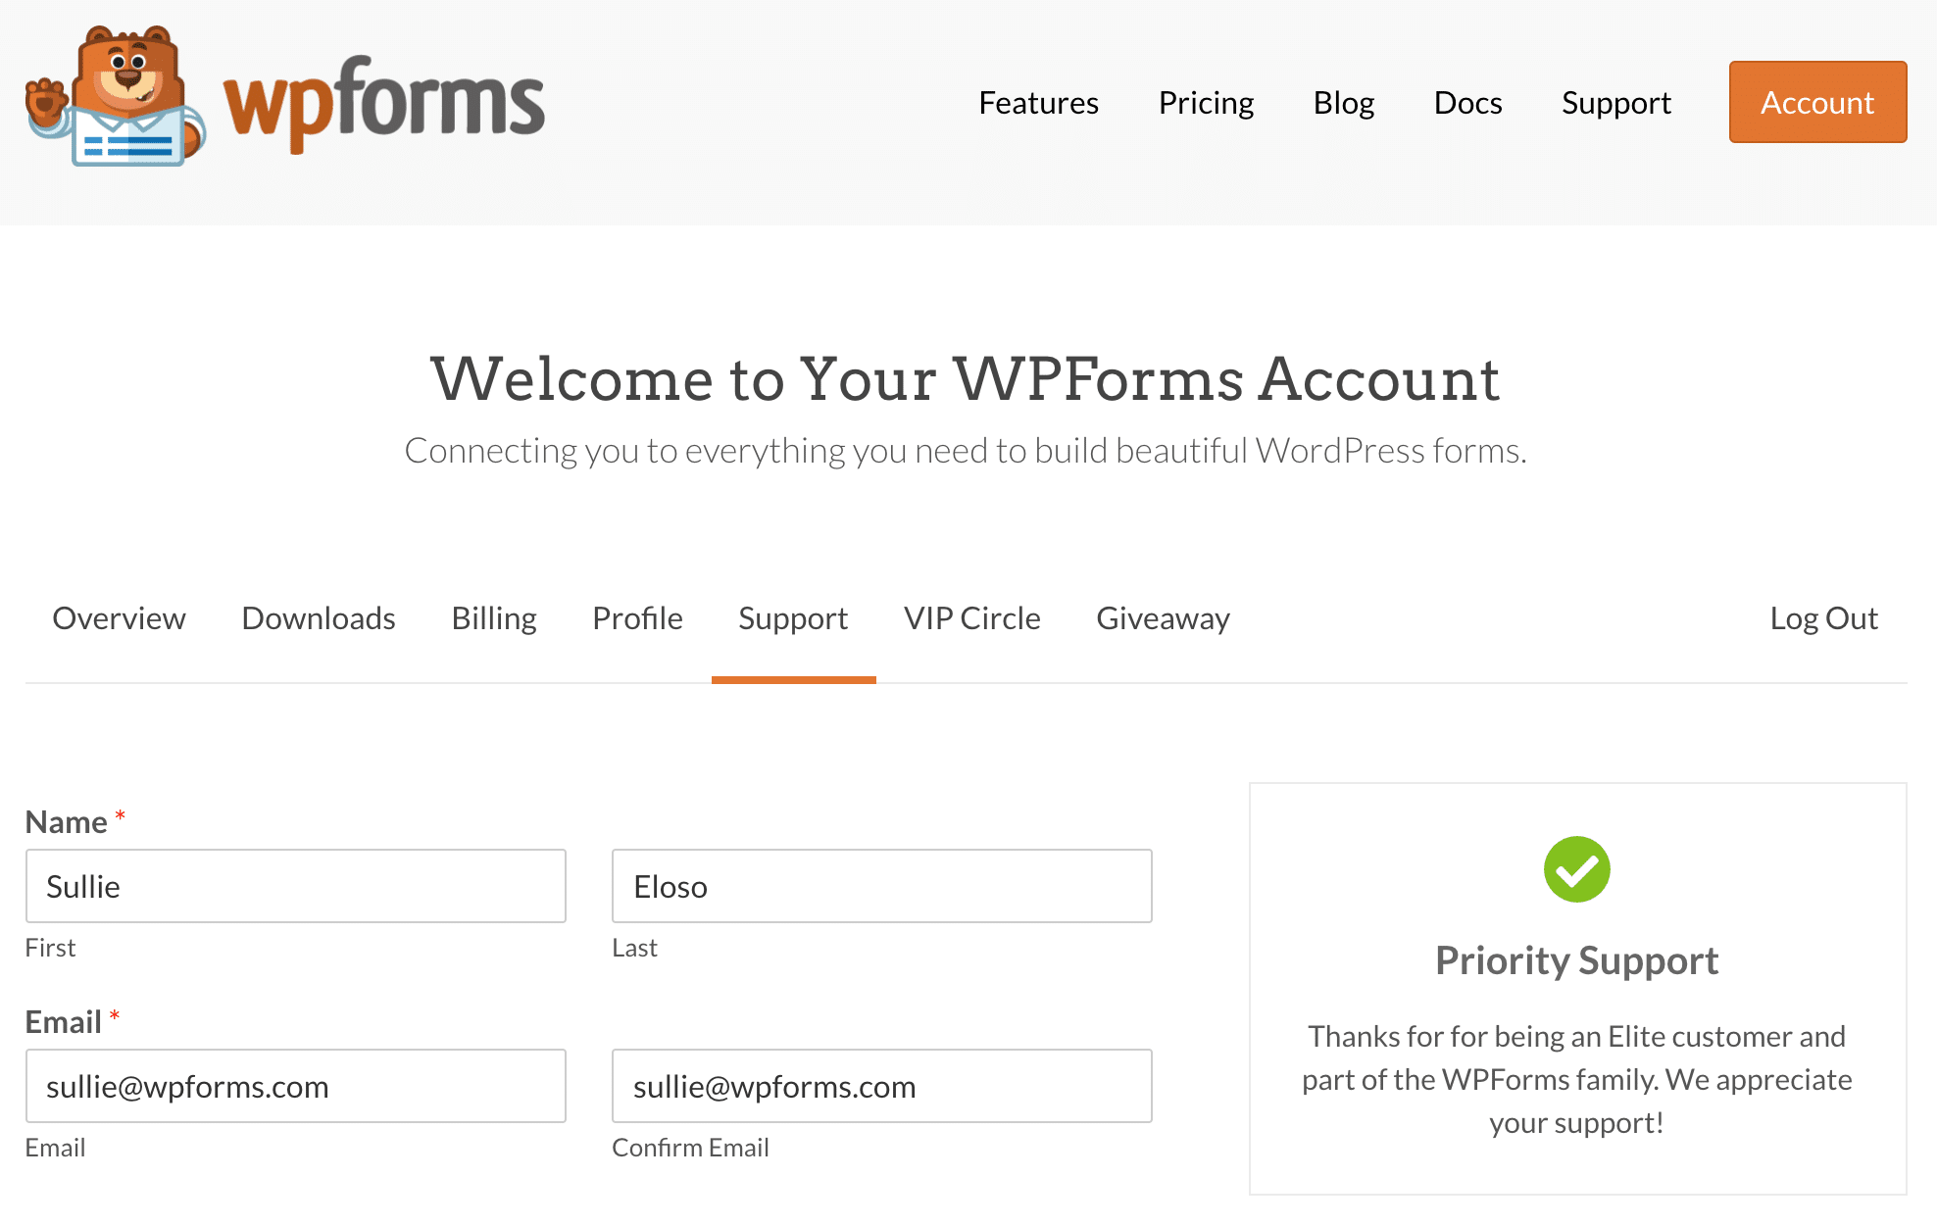
Task: Select the Support tab
Action: [x=792, y=617]
